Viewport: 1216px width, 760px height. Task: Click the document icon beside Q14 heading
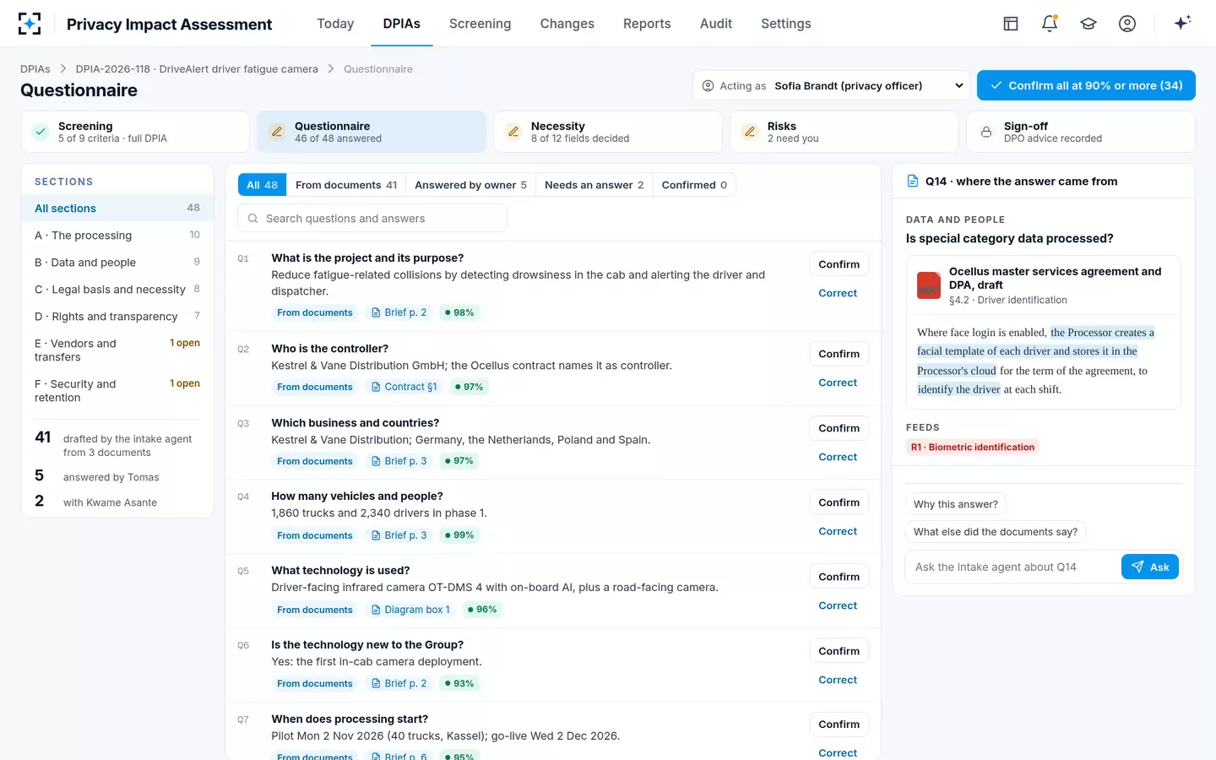pos(913,181)
